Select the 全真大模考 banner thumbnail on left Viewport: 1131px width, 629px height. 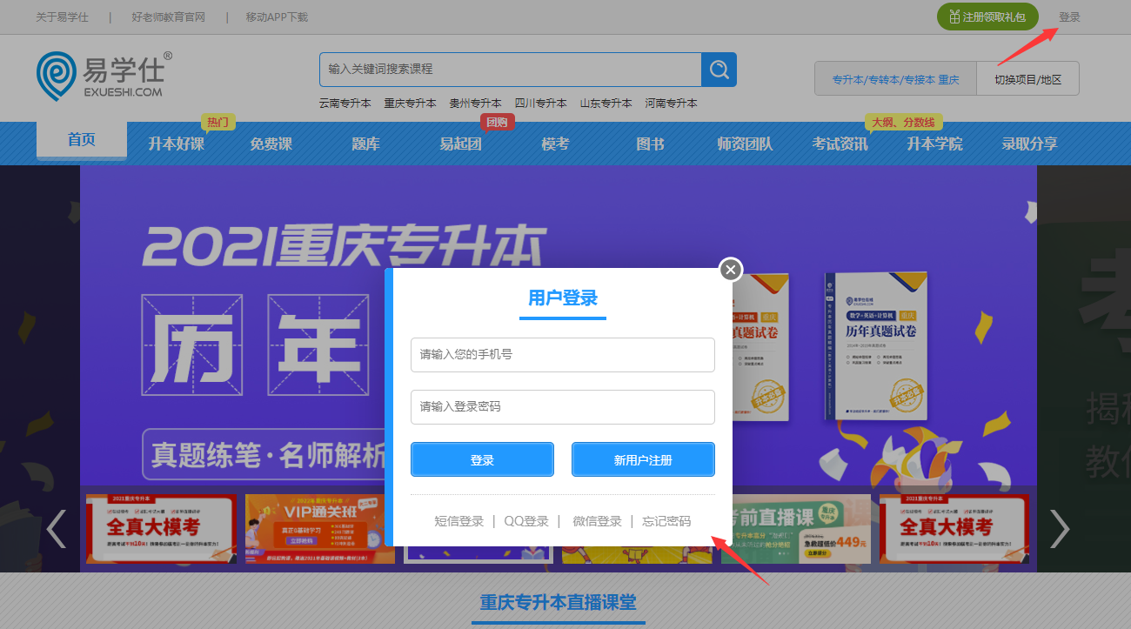161,529
